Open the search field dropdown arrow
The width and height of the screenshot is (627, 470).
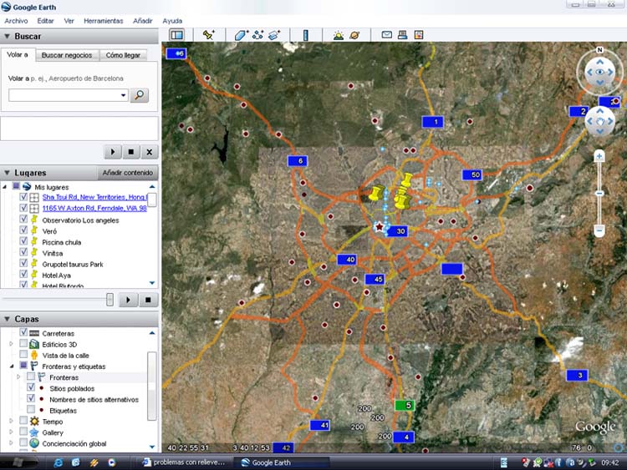(123, 95)
